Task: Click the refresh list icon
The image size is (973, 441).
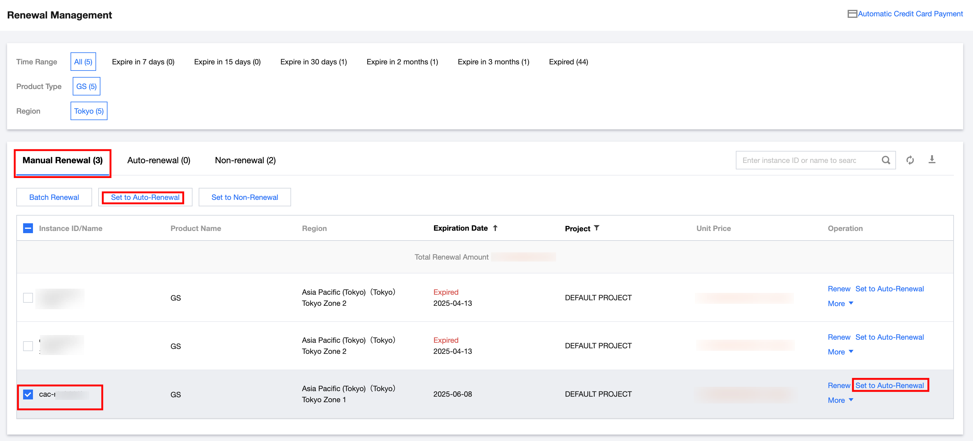Action: [910, 160]
